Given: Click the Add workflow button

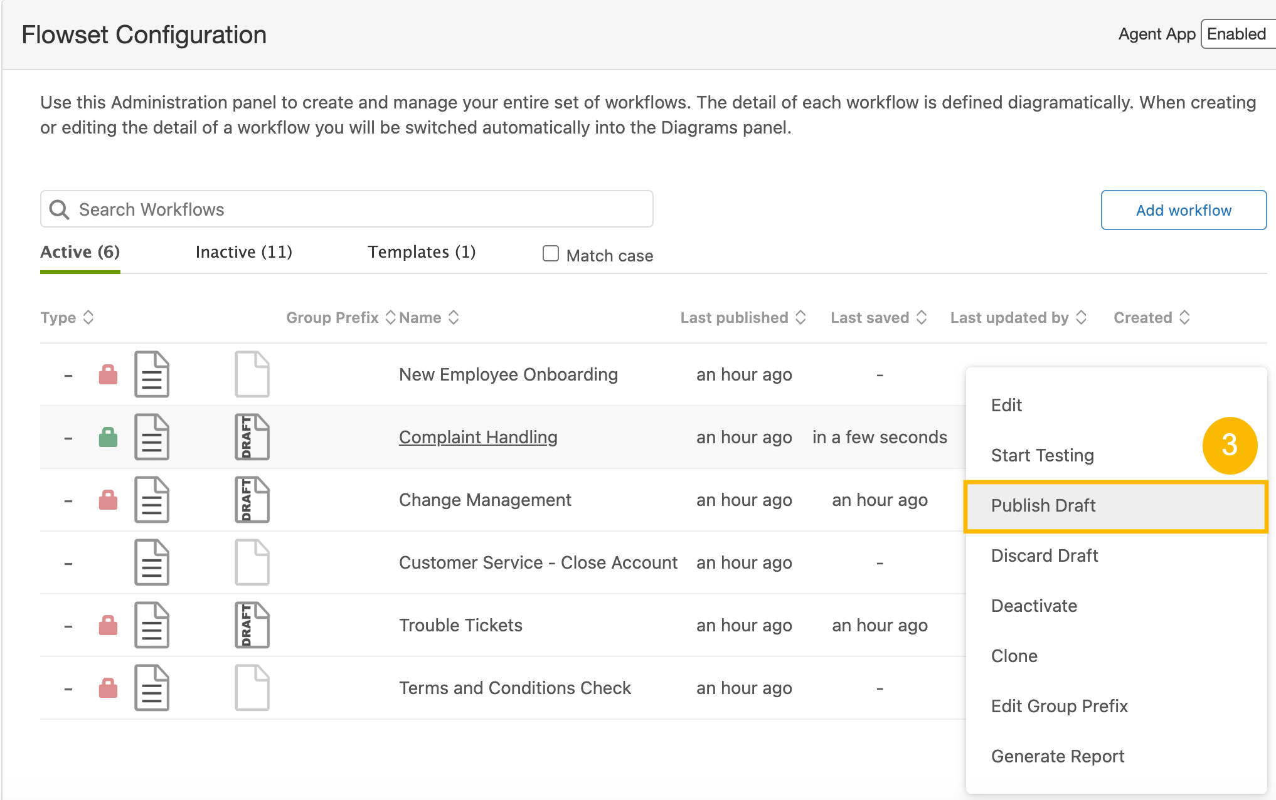Looking at the screenshot, I should tap(1184, 210).
